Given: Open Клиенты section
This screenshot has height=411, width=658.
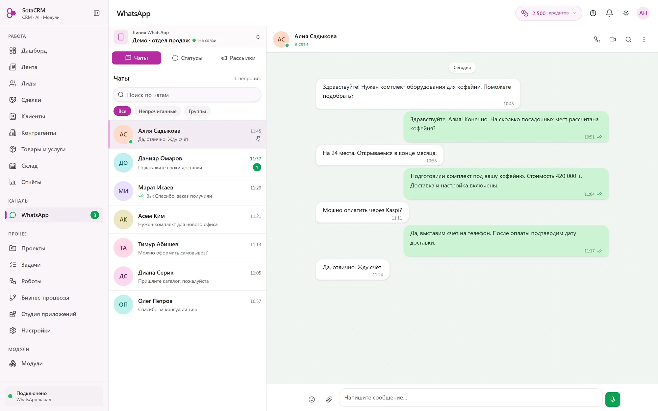Looking at the screenshot, I should pos(54,116).
